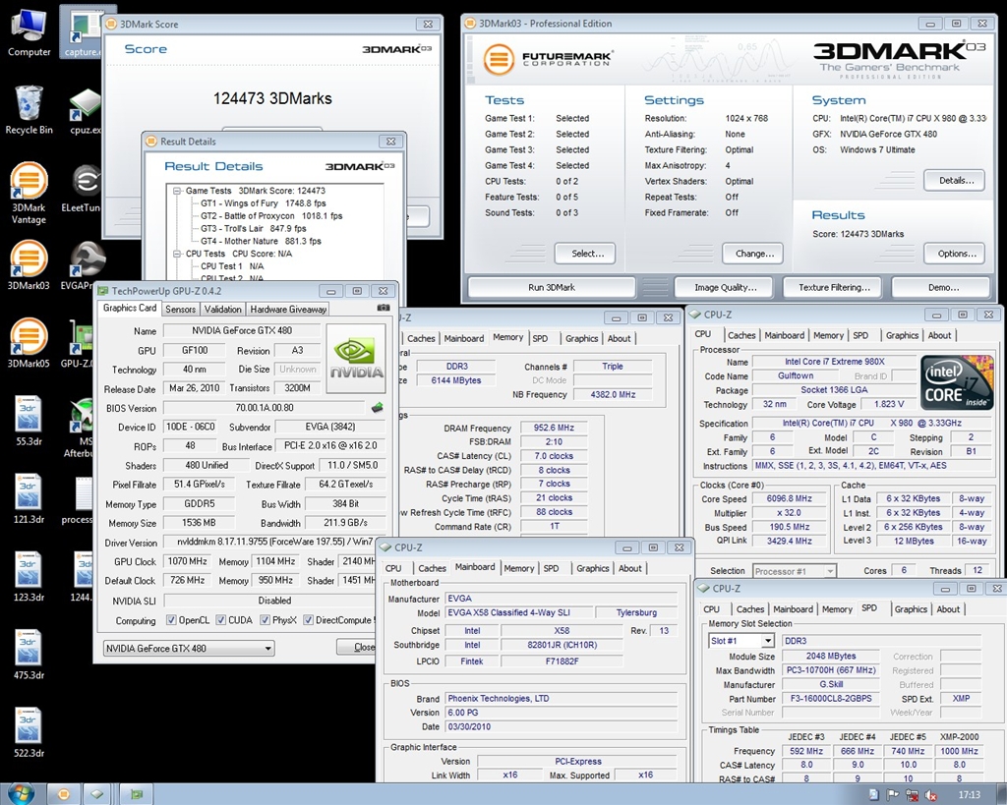
Task: Click the GPU Clock value 1070 MHz
Action: [187, 561]
